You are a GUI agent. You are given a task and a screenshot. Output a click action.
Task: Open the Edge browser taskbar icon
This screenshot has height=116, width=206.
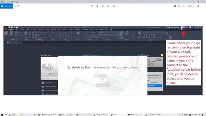coord(39,115)
